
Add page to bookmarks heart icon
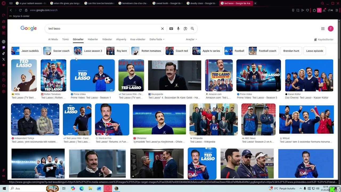click(307, 10)
